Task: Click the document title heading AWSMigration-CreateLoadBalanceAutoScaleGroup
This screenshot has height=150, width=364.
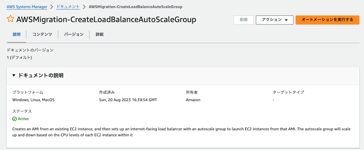Action: click(x=106, y=20)
